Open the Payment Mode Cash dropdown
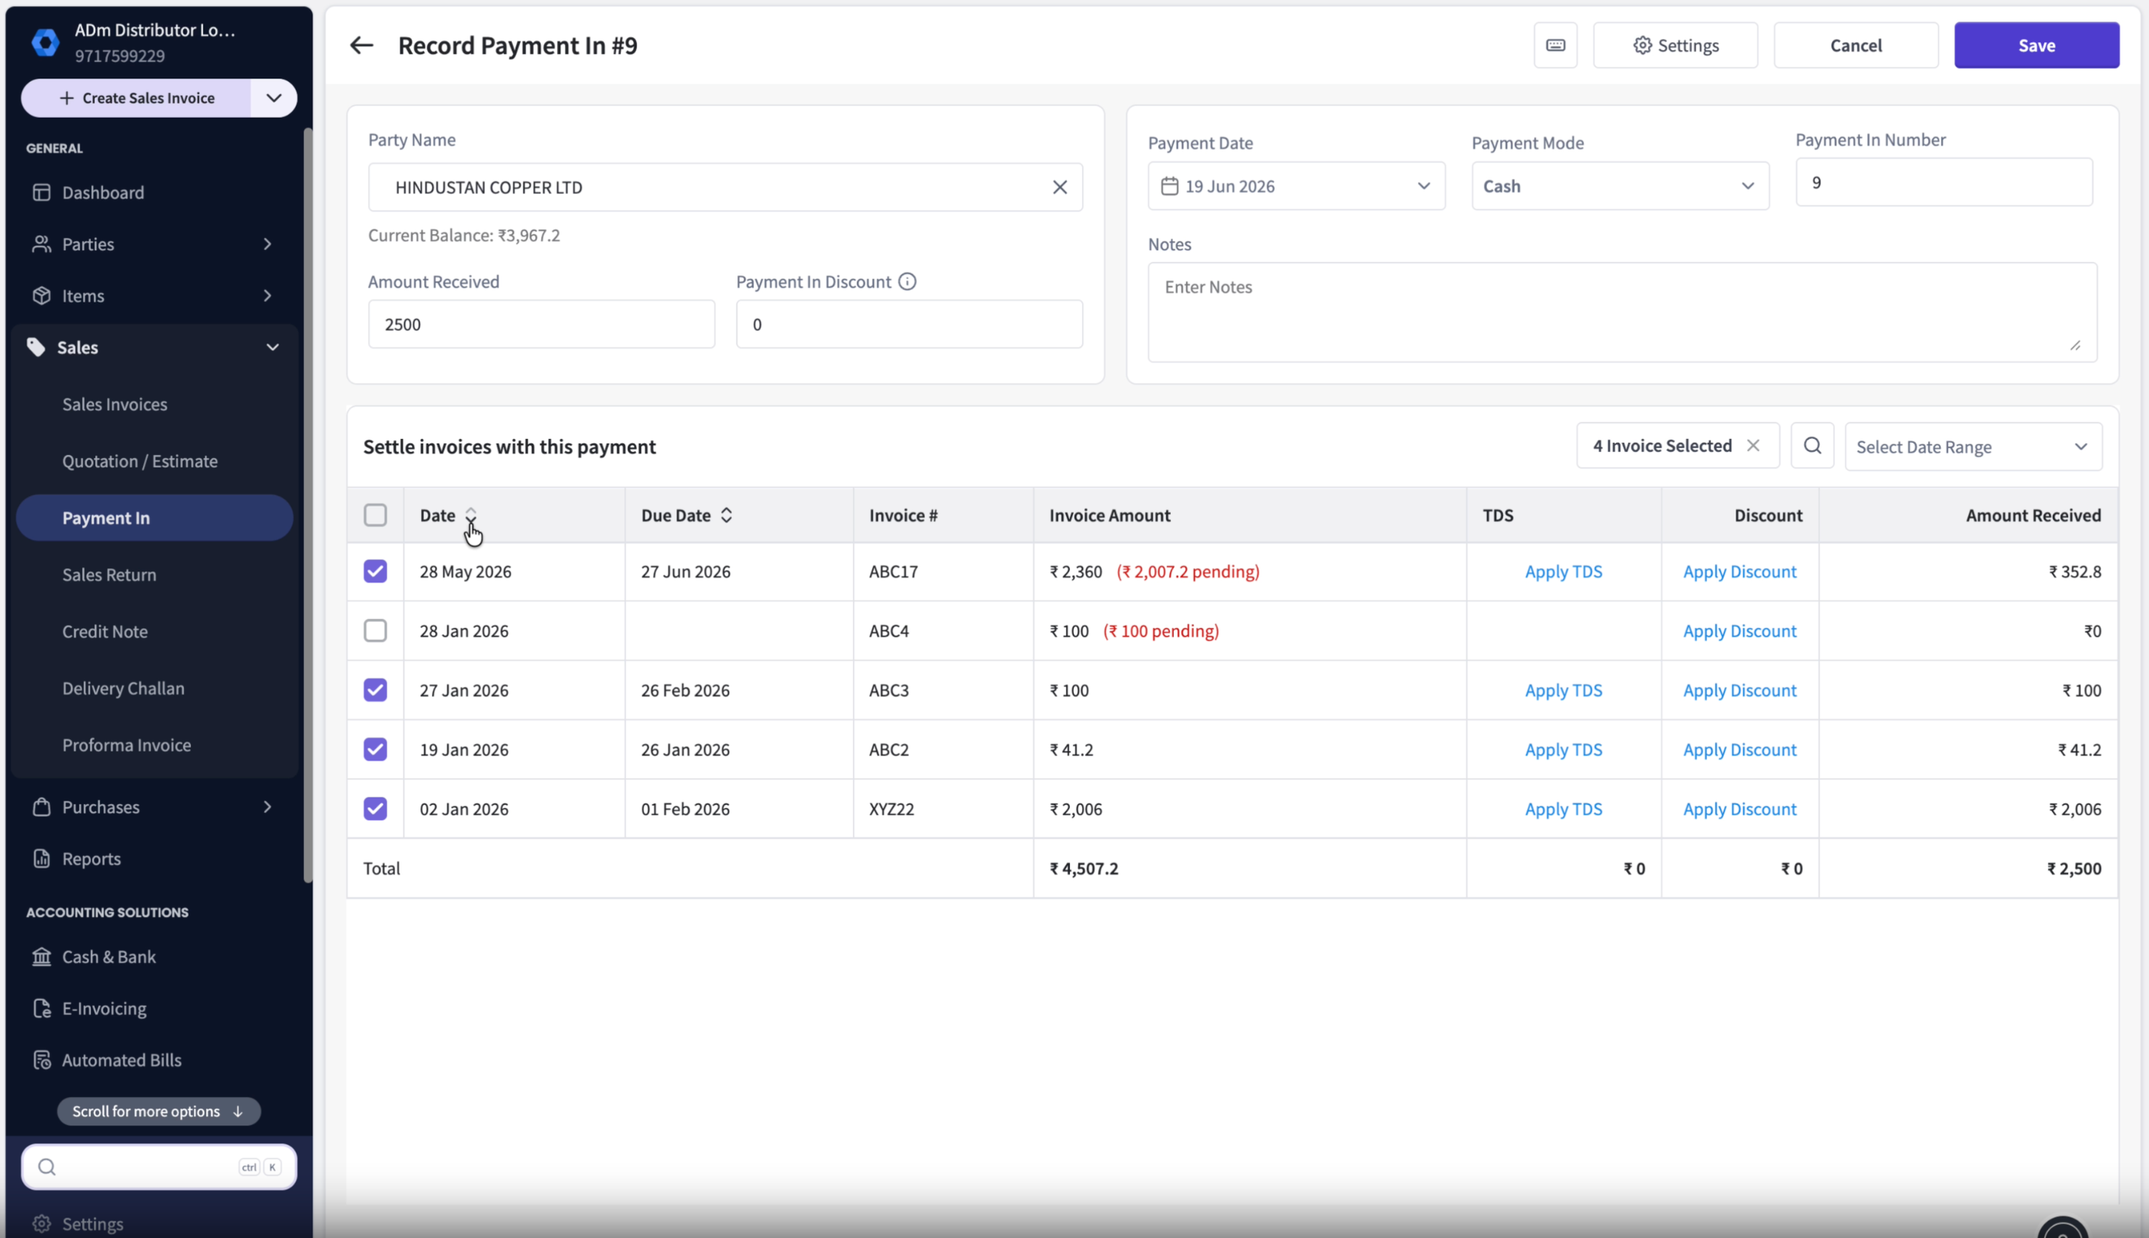 (x=1619, y=186)
